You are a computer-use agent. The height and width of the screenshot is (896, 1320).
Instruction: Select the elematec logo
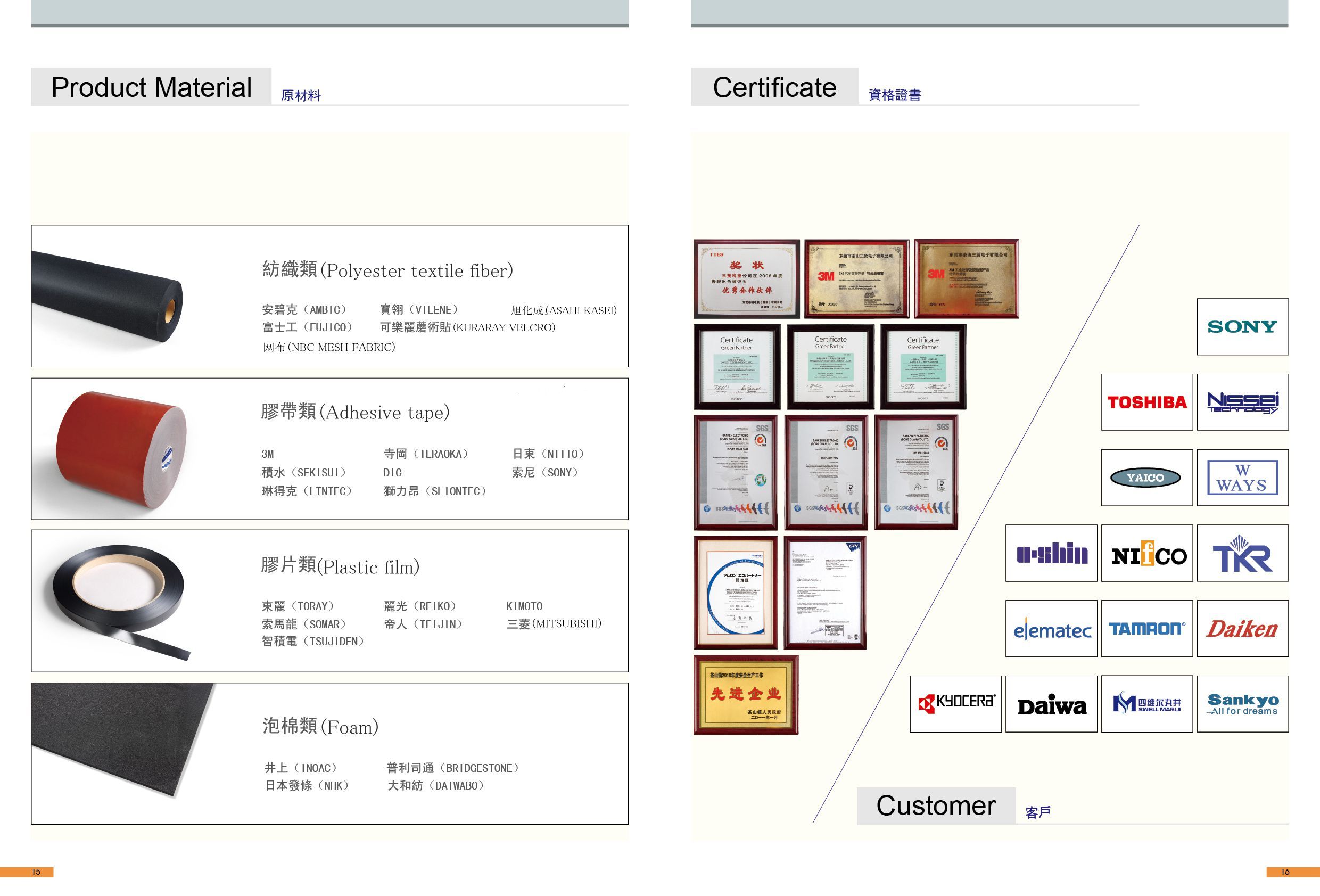tap(1051, 629)
